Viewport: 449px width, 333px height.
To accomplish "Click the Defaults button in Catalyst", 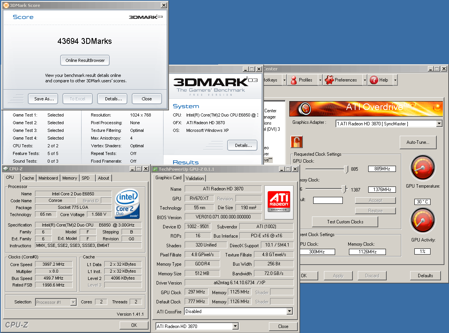I will coord(425,275).
